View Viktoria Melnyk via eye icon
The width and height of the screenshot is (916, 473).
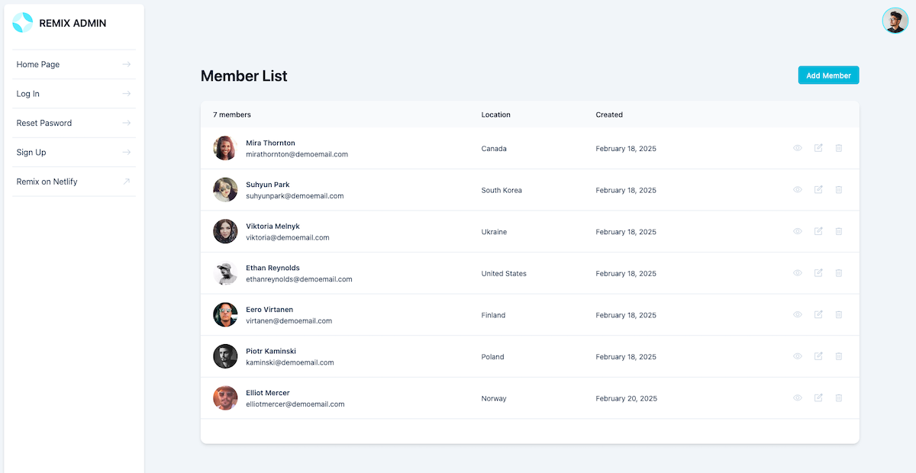click(x=798, y=231)
